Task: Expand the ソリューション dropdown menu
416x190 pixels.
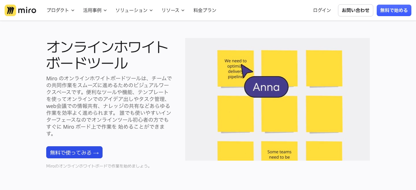Action: point(134,10)
